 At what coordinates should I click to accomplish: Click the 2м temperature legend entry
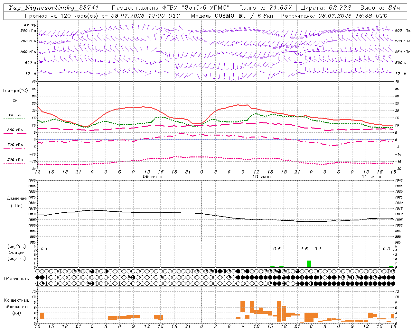pyautogui.click(x=15, y=100)
